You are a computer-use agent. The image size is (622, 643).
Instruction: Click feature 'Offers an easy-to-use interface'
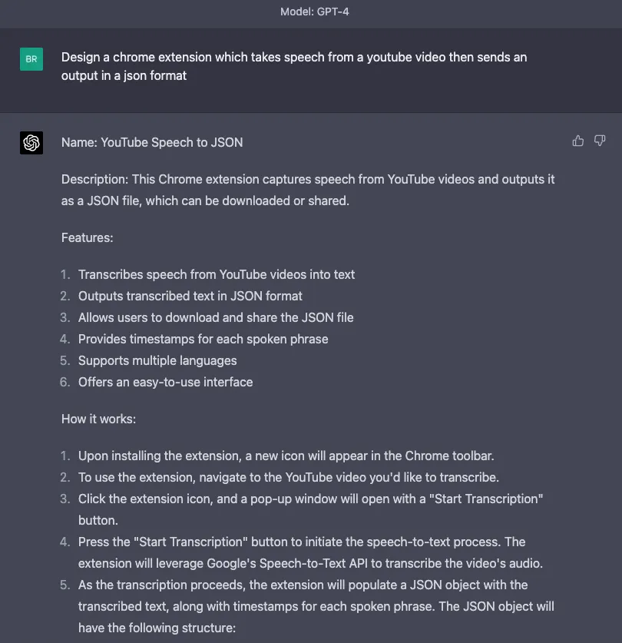165,382
